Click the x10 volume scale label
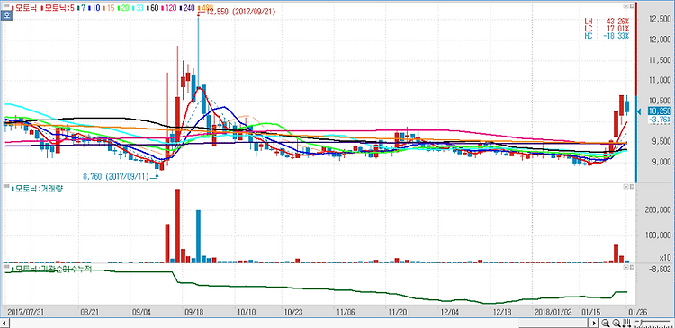Viewport: 675px width, 328px height. [666, 258]
